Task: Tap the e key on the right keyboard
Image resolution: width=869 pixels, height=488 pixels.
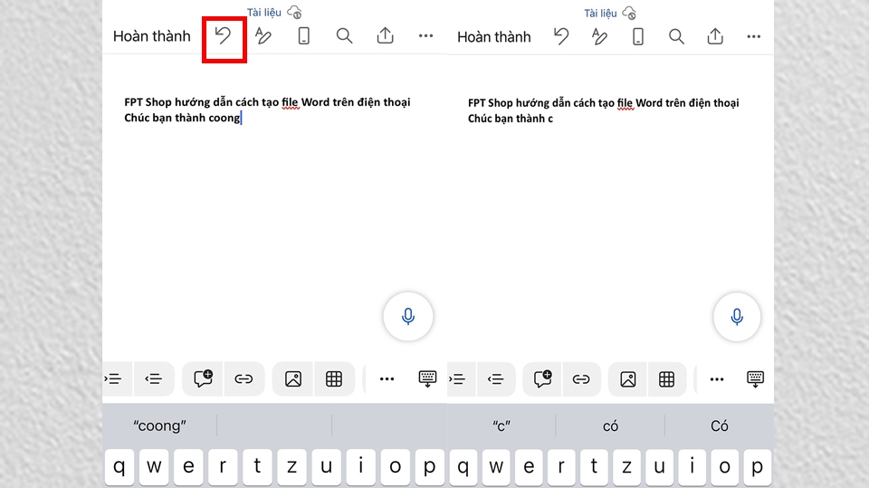Action: point(529,467)
